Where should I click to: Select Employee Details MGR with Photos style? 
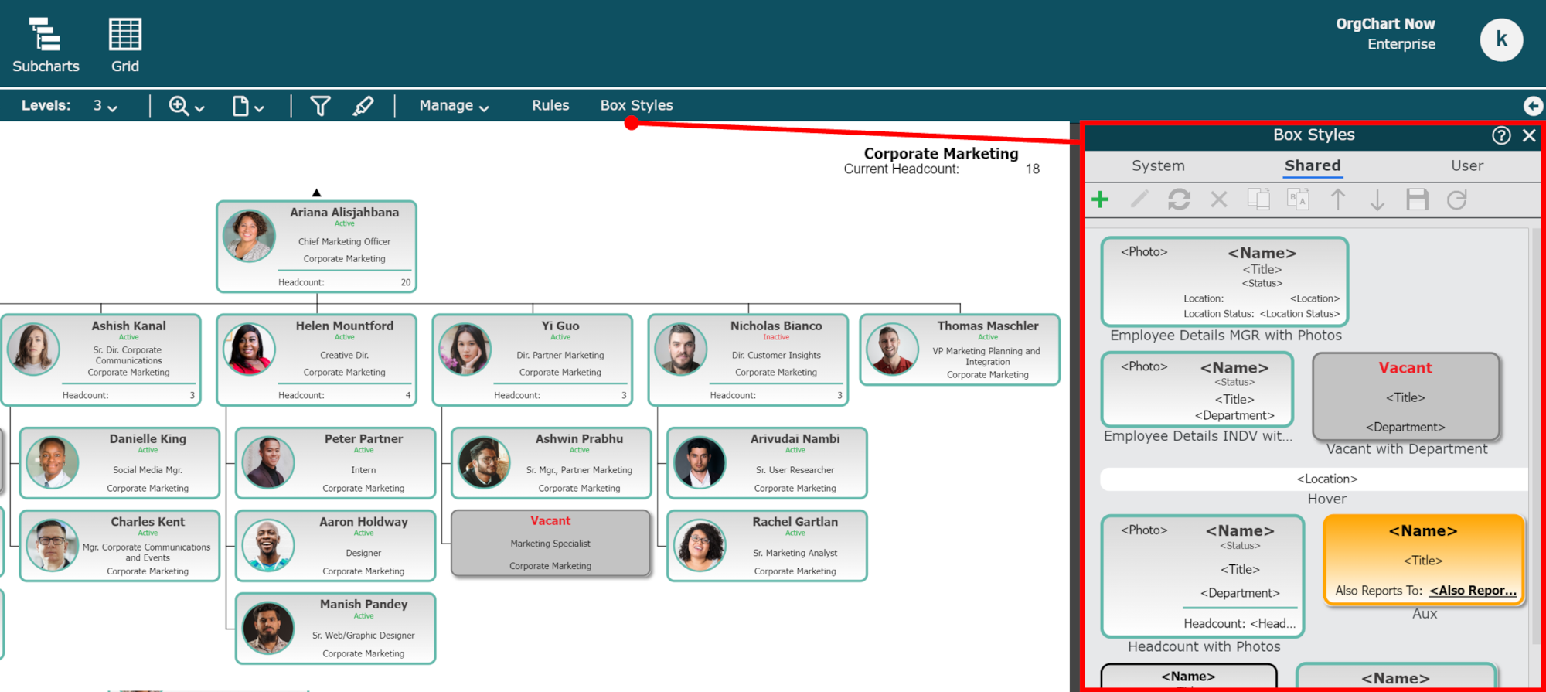point(1224,281)
